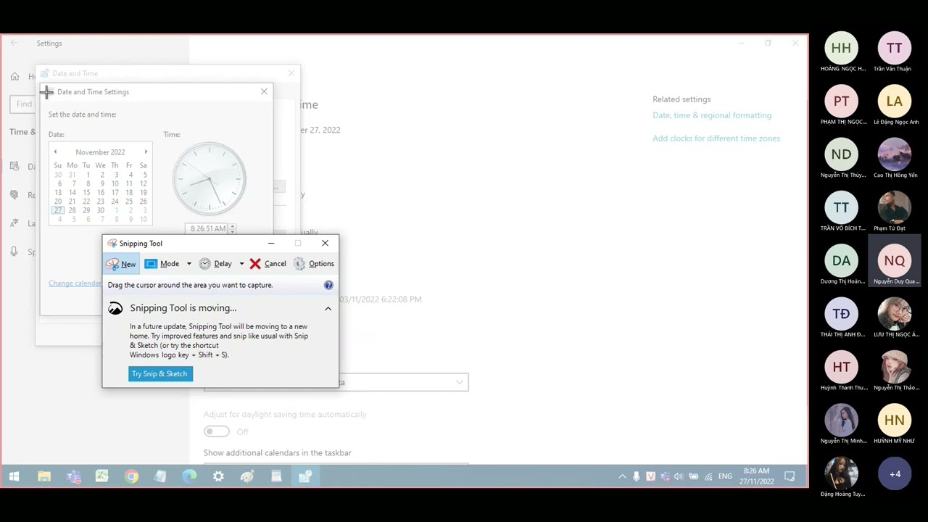
Task: Click the NQ participant tile
Action: 895,260
